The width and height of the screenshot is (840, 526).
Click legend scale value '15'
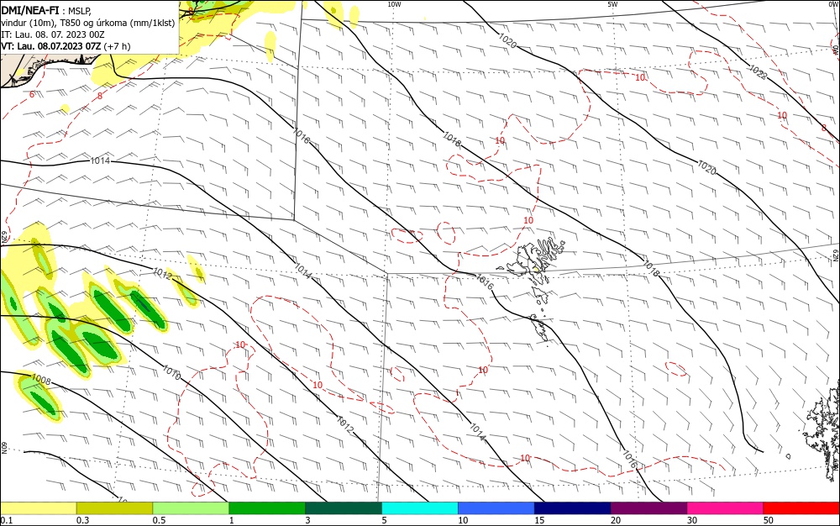539,520
